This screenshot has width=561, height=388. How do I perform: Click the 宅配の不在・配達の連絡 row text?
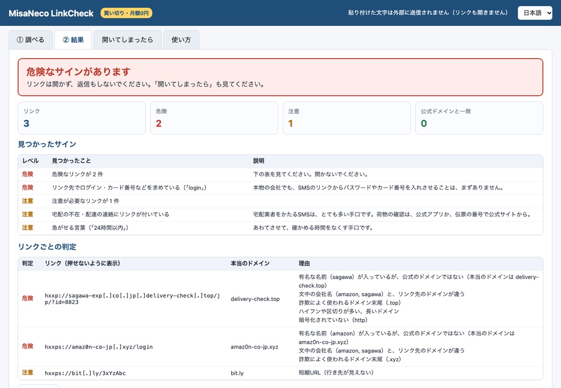[x=111, y=215]
